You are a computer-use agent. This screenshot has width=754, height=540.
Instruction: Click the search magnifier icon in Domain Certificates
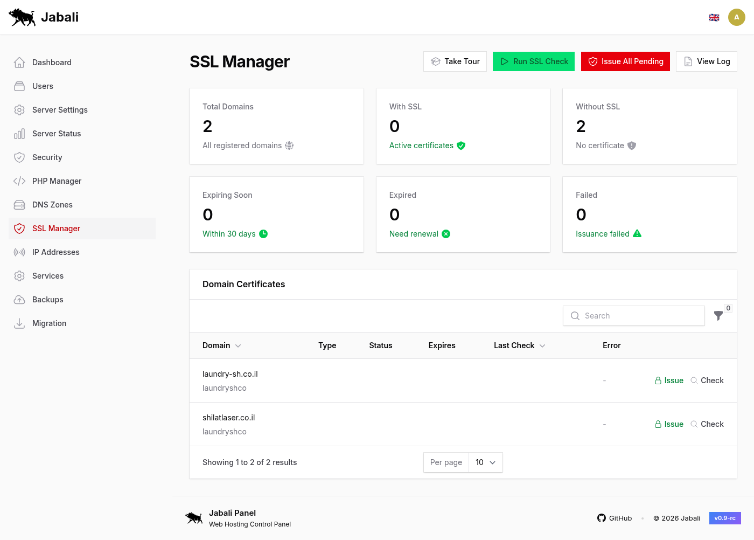[575, 316]
